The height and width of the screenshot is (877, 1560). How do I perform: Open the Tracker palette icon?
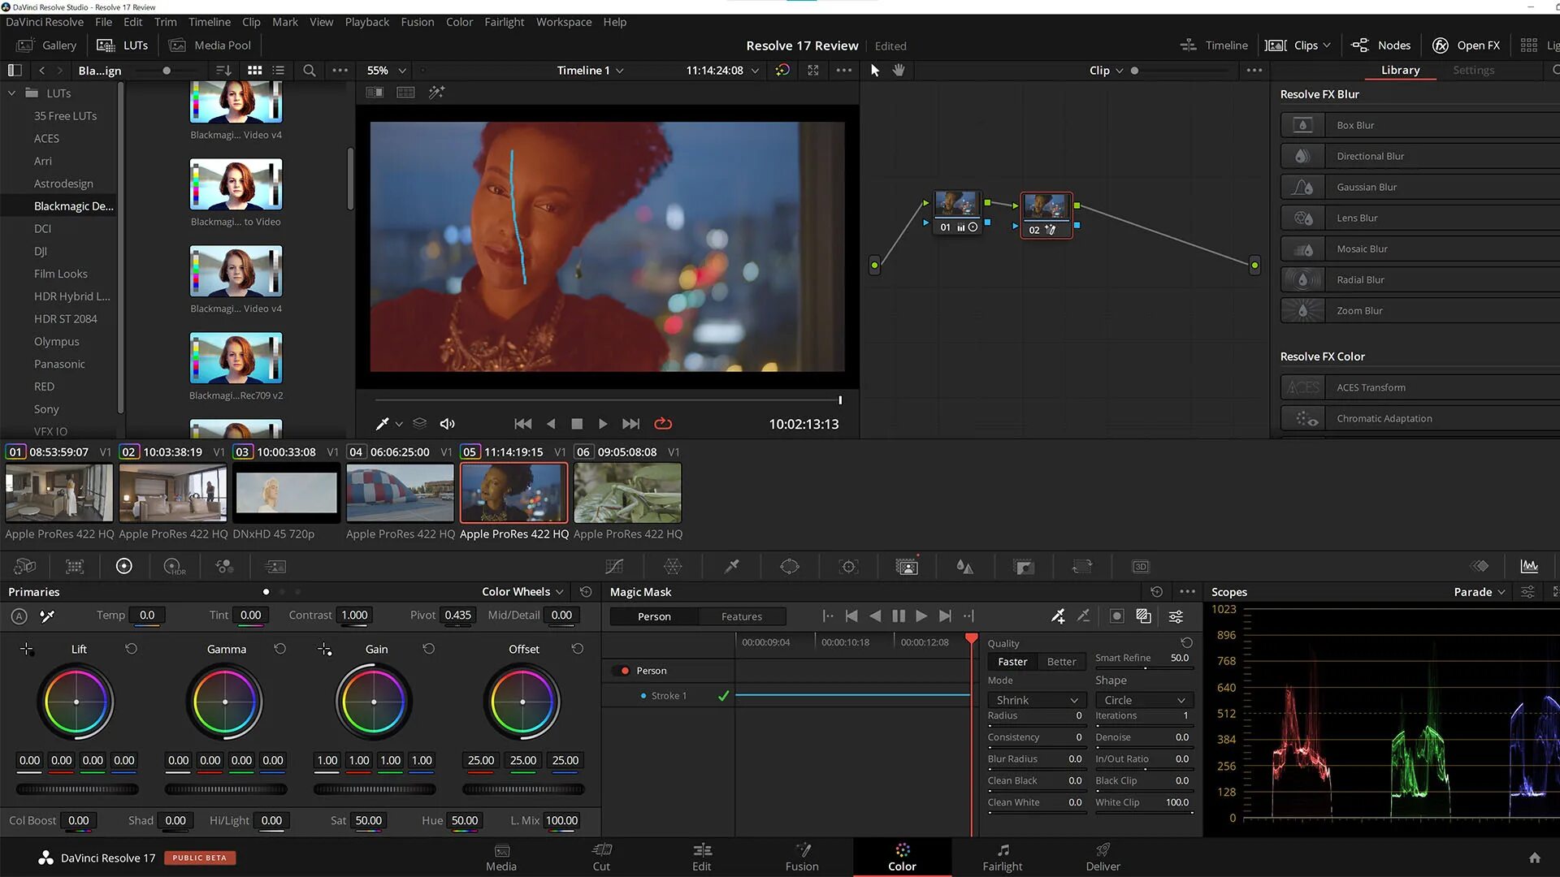tap(848, 566)
